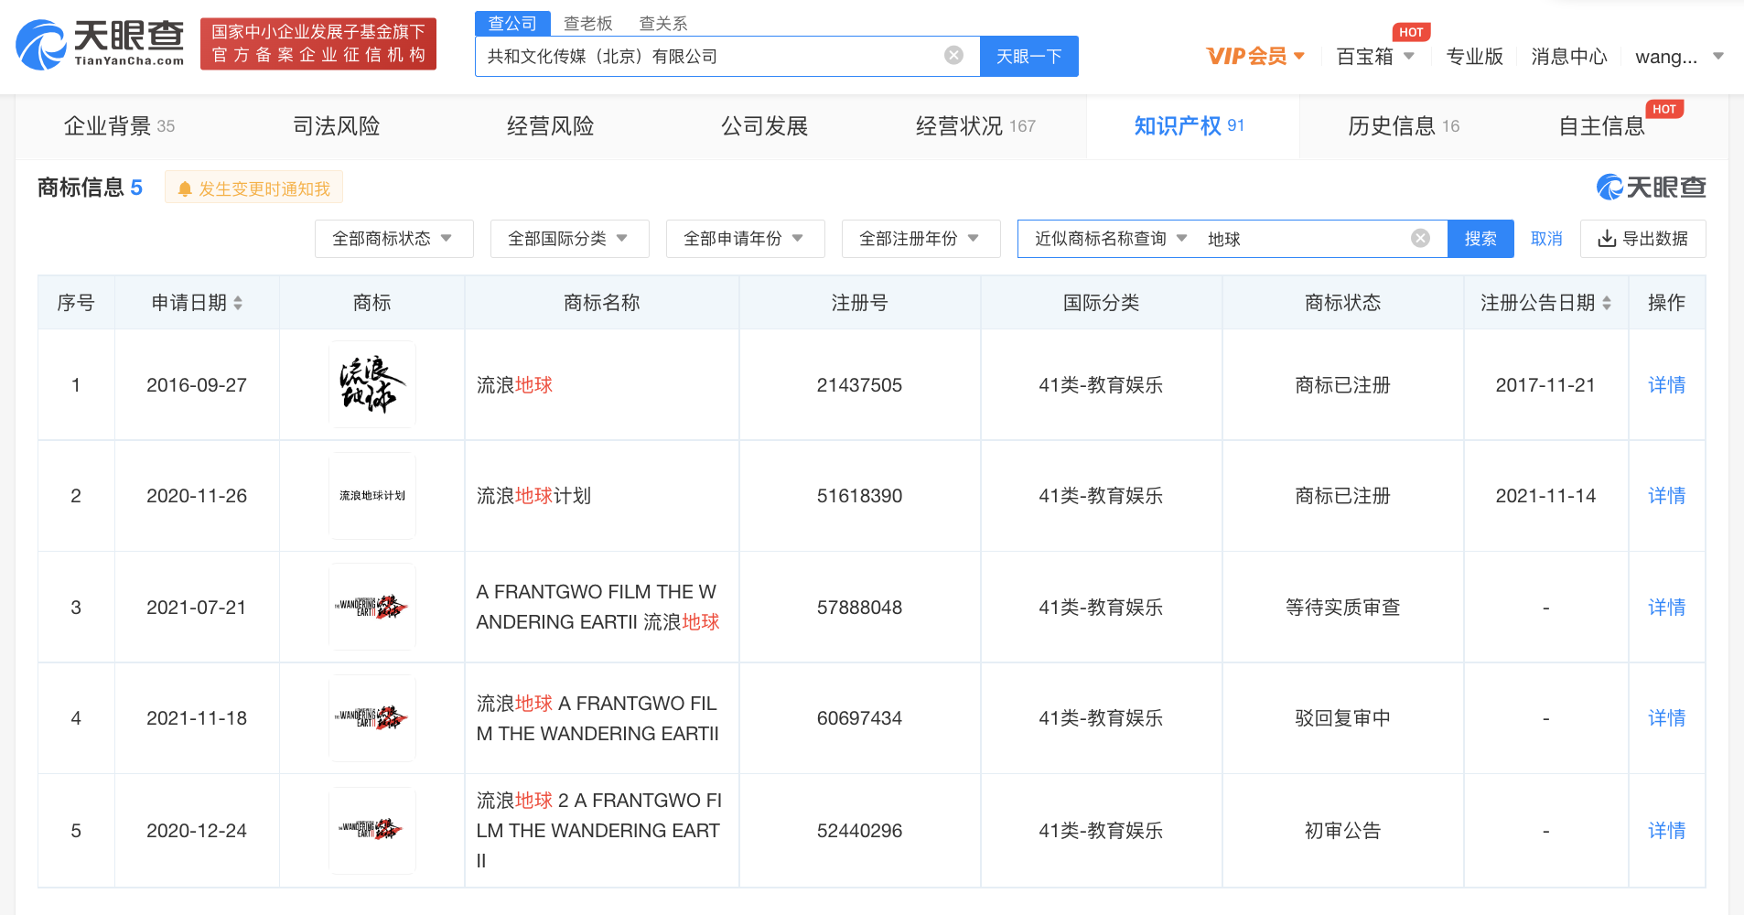Open 详情 for trademark 21437505
1744x915 pixels.
1667,385
